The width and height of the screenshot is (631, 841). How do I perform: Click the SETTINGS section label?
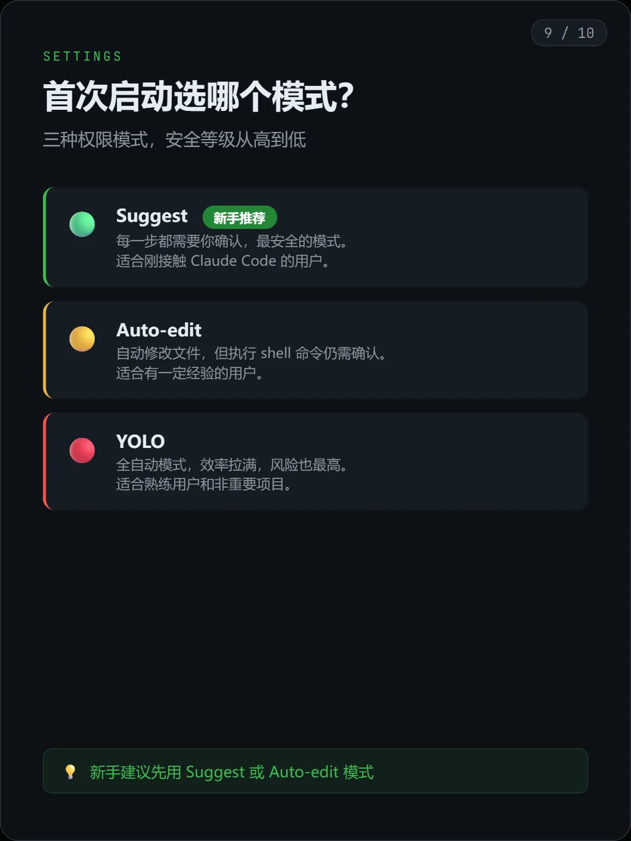click(x=82, y=57)
